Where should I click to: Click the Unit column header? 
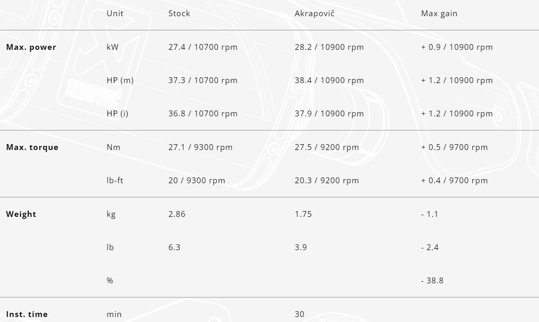115,14
